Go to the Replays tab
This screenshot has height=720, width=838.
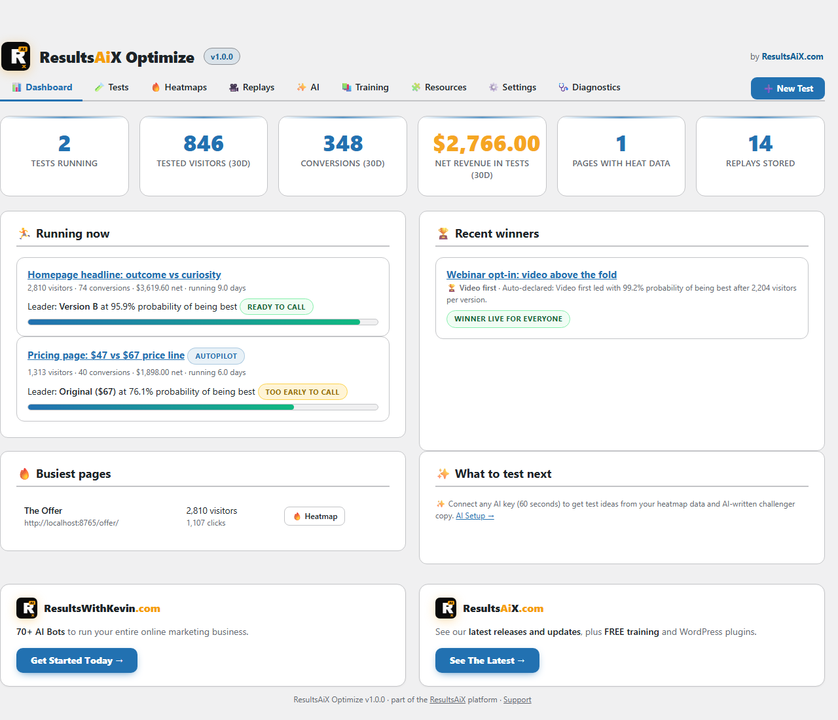[x=251, y=88]
